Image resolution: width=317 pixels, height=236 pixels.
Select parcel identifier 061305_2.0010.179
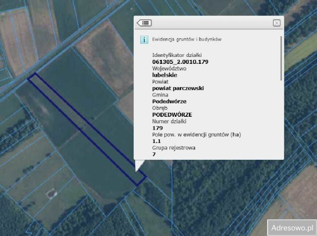point(180,62)
